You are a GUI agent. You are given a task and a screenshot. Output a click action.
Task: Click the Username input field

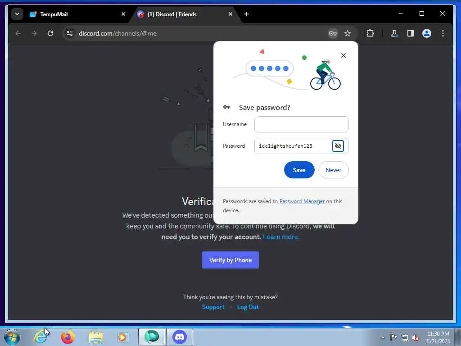(301, 124)
